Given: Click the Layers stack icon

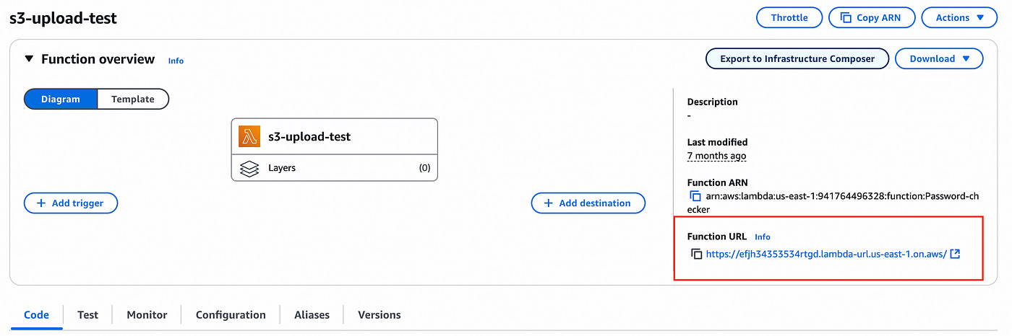Looking at the screenshot, I should point(249,168).
